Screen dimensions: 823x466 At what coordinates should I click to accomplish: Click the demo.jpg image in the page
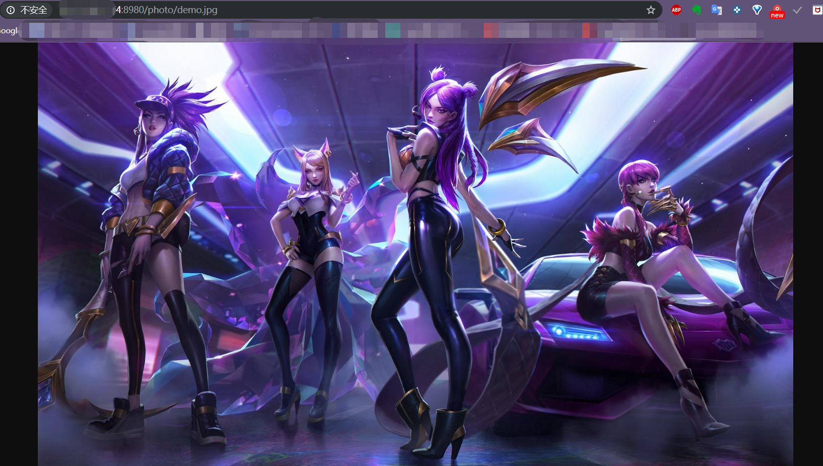[415, 254]
